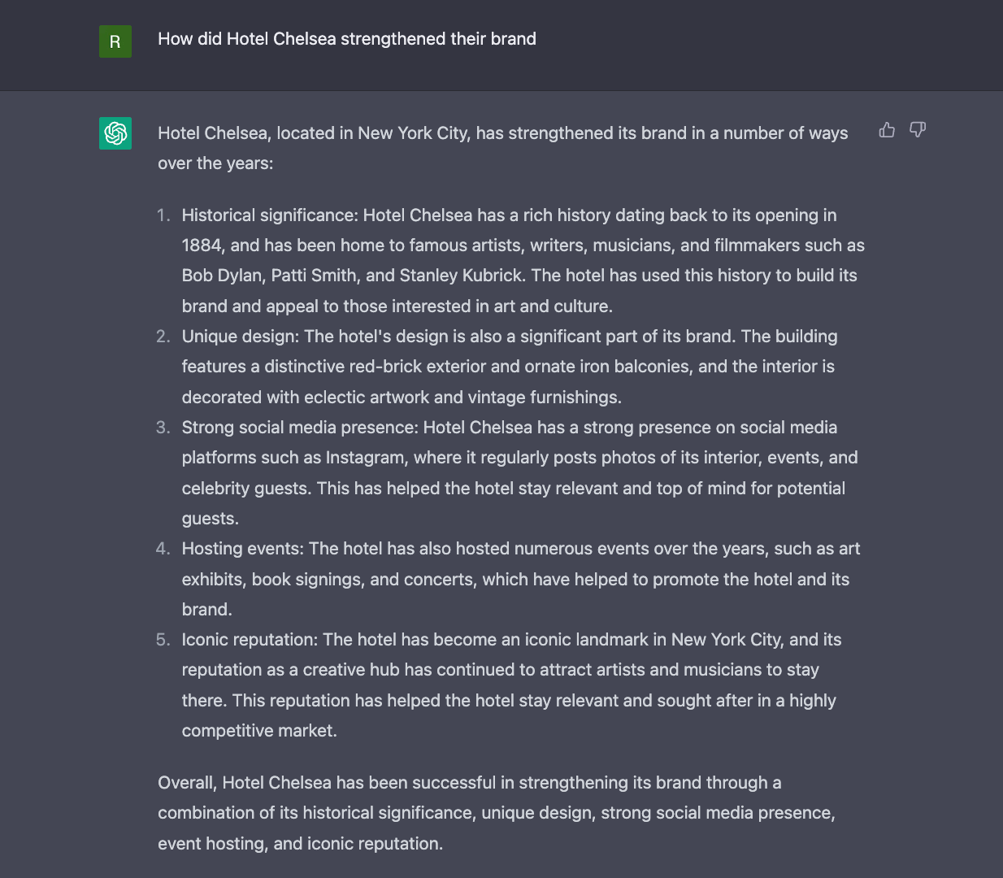Click the thumbs up feedback icon
This screenshot has height=878, width=1003.
[x=887, y=130]
